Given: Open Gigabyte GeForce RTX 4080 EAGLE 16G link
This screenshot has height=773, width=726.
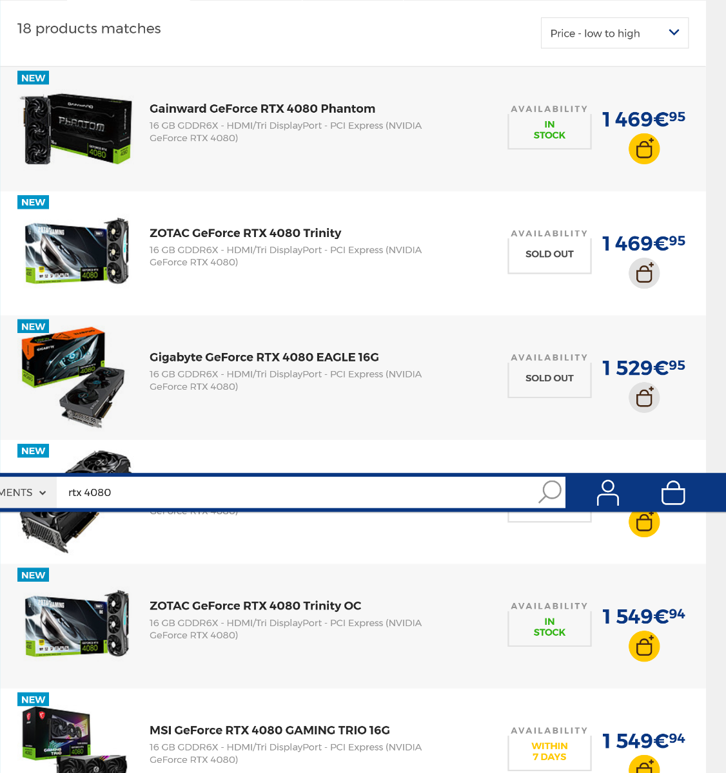Looking at the screenshot, I should tap(264, 357).
